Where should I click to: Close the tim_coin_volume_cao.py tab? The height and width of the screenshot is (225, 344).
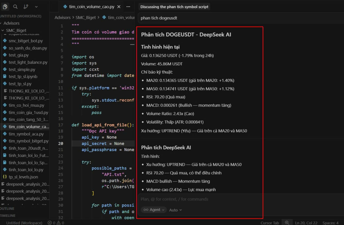pos(118,7)
